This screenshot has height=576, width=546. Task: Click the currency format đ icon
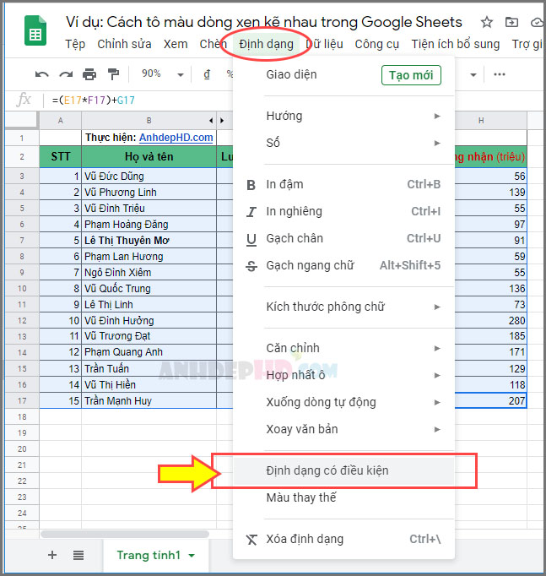[207, 74]
